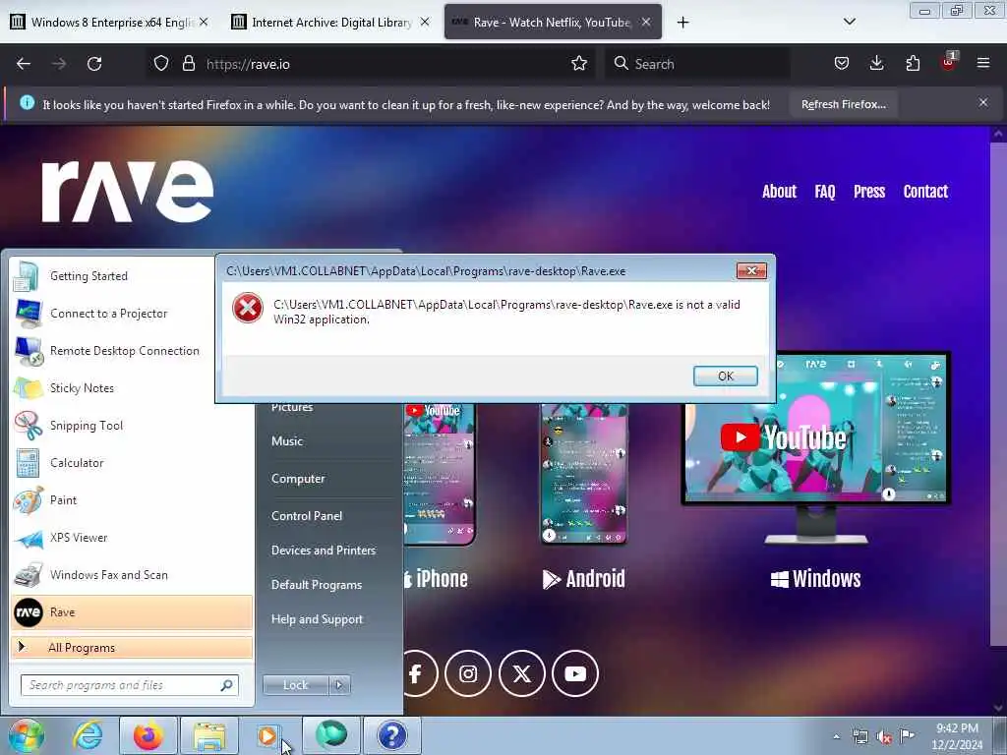Click the uBlock extension badge icon
This screenshot has height=755, width=1007.
949,62
